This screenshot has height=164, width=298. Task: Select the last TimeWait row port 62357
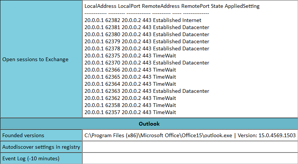point(130,112)
